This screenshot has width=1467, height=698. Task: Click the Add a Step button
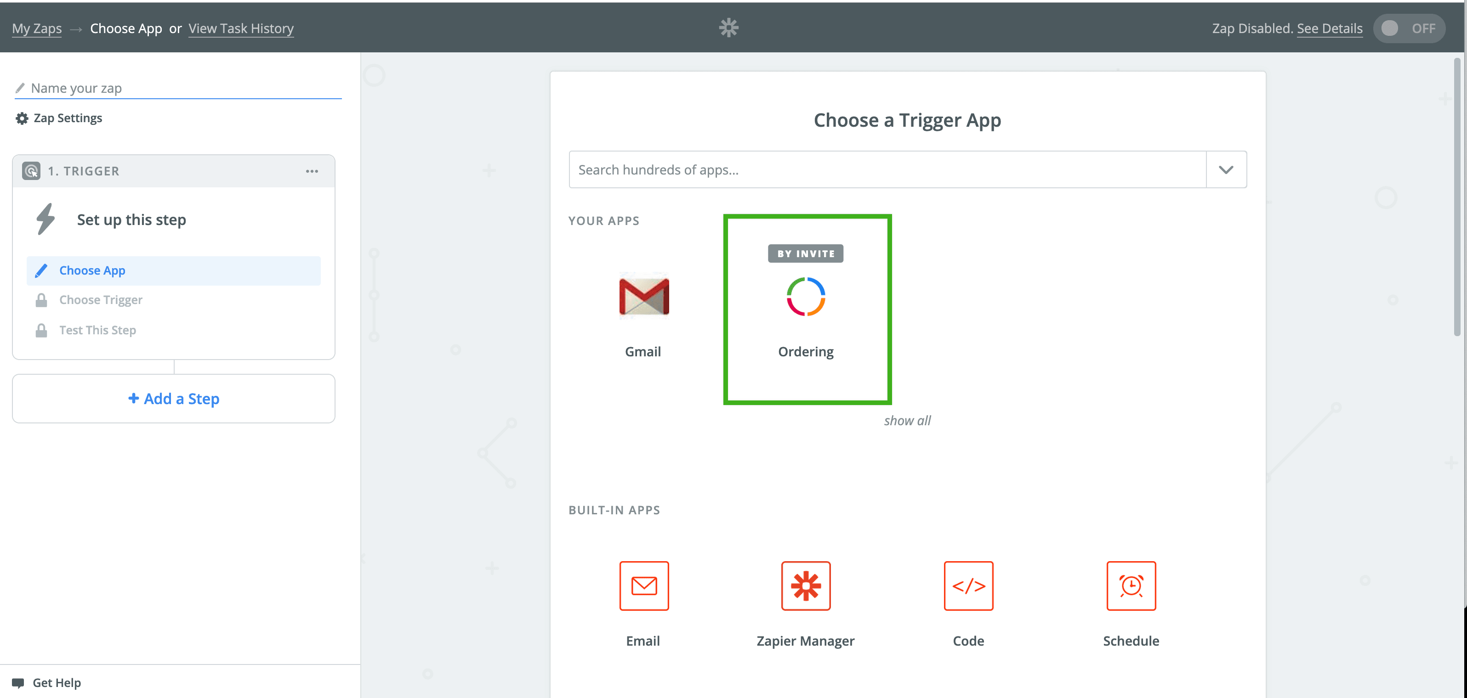pos(173,398)
